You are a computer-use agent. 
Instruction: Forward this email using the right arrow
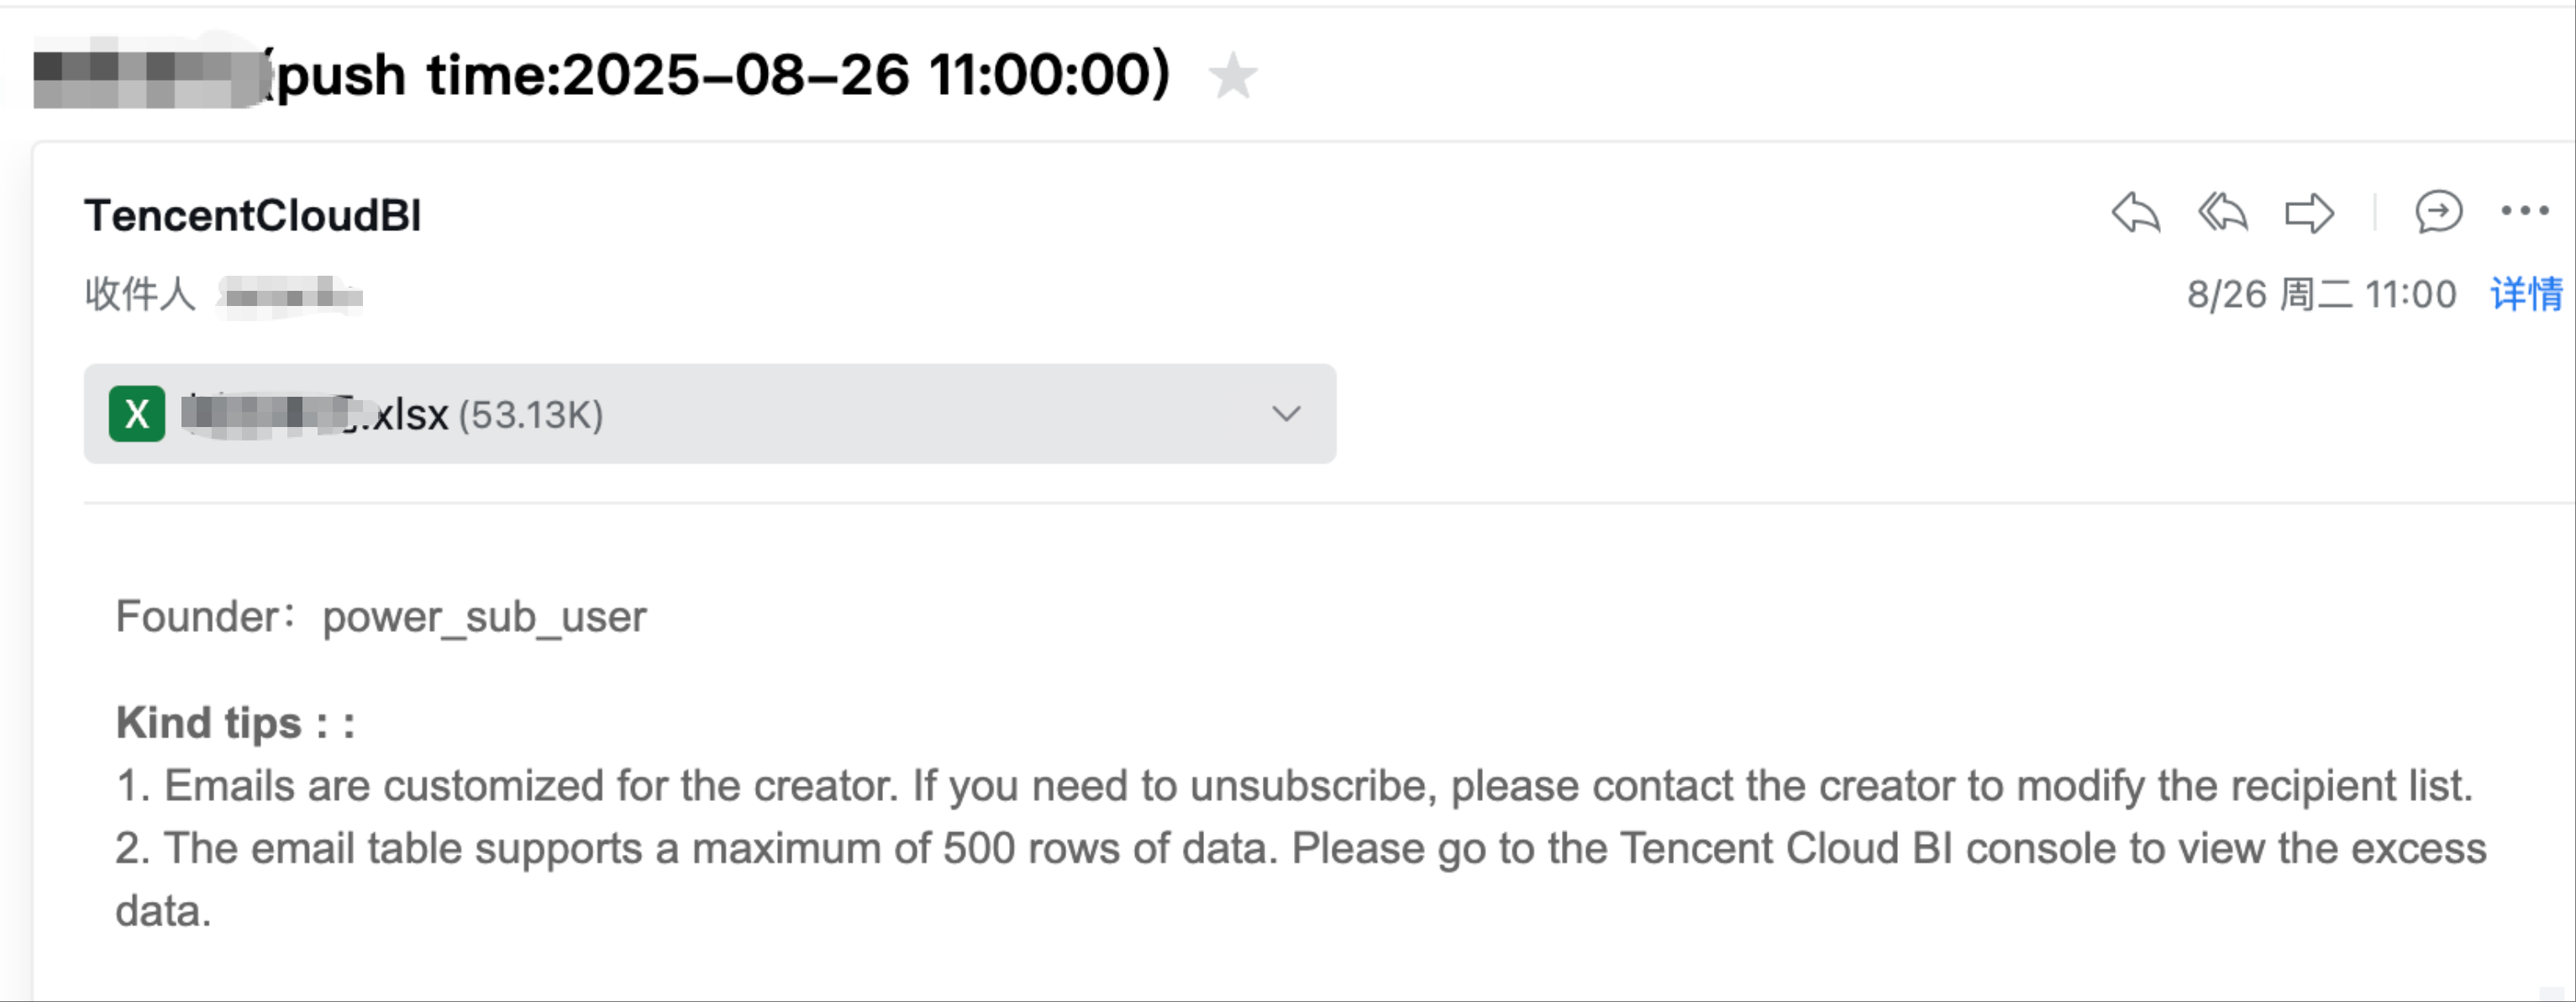click(x=2309, y=212)
